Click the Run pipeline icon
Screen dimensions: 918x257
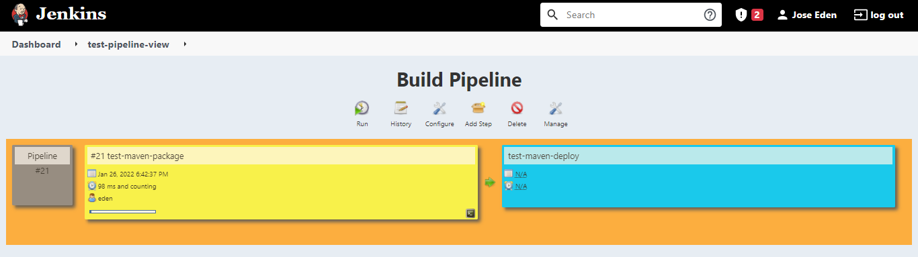click(362, 108)
